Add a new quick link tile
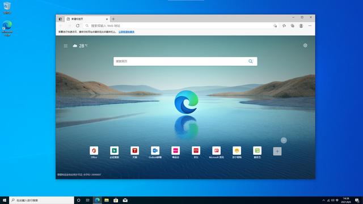Viewport: 363px width, 204px height. pyautogui.click(x=277, y=151)
